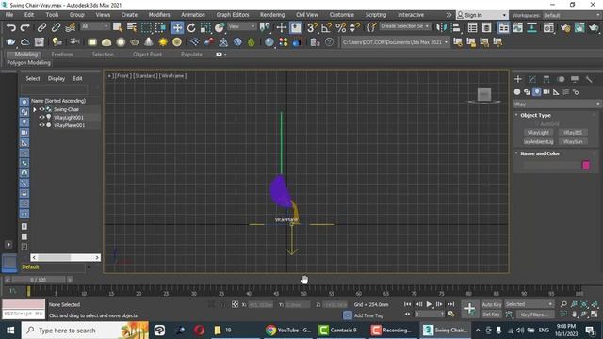Open the Modify panel tab icon
The image size is (603, 339).
[532, 79]
